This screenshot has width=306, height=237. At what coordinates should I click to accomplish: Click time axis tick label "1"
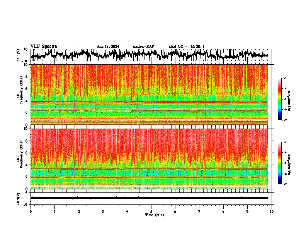tap(54, 211)
